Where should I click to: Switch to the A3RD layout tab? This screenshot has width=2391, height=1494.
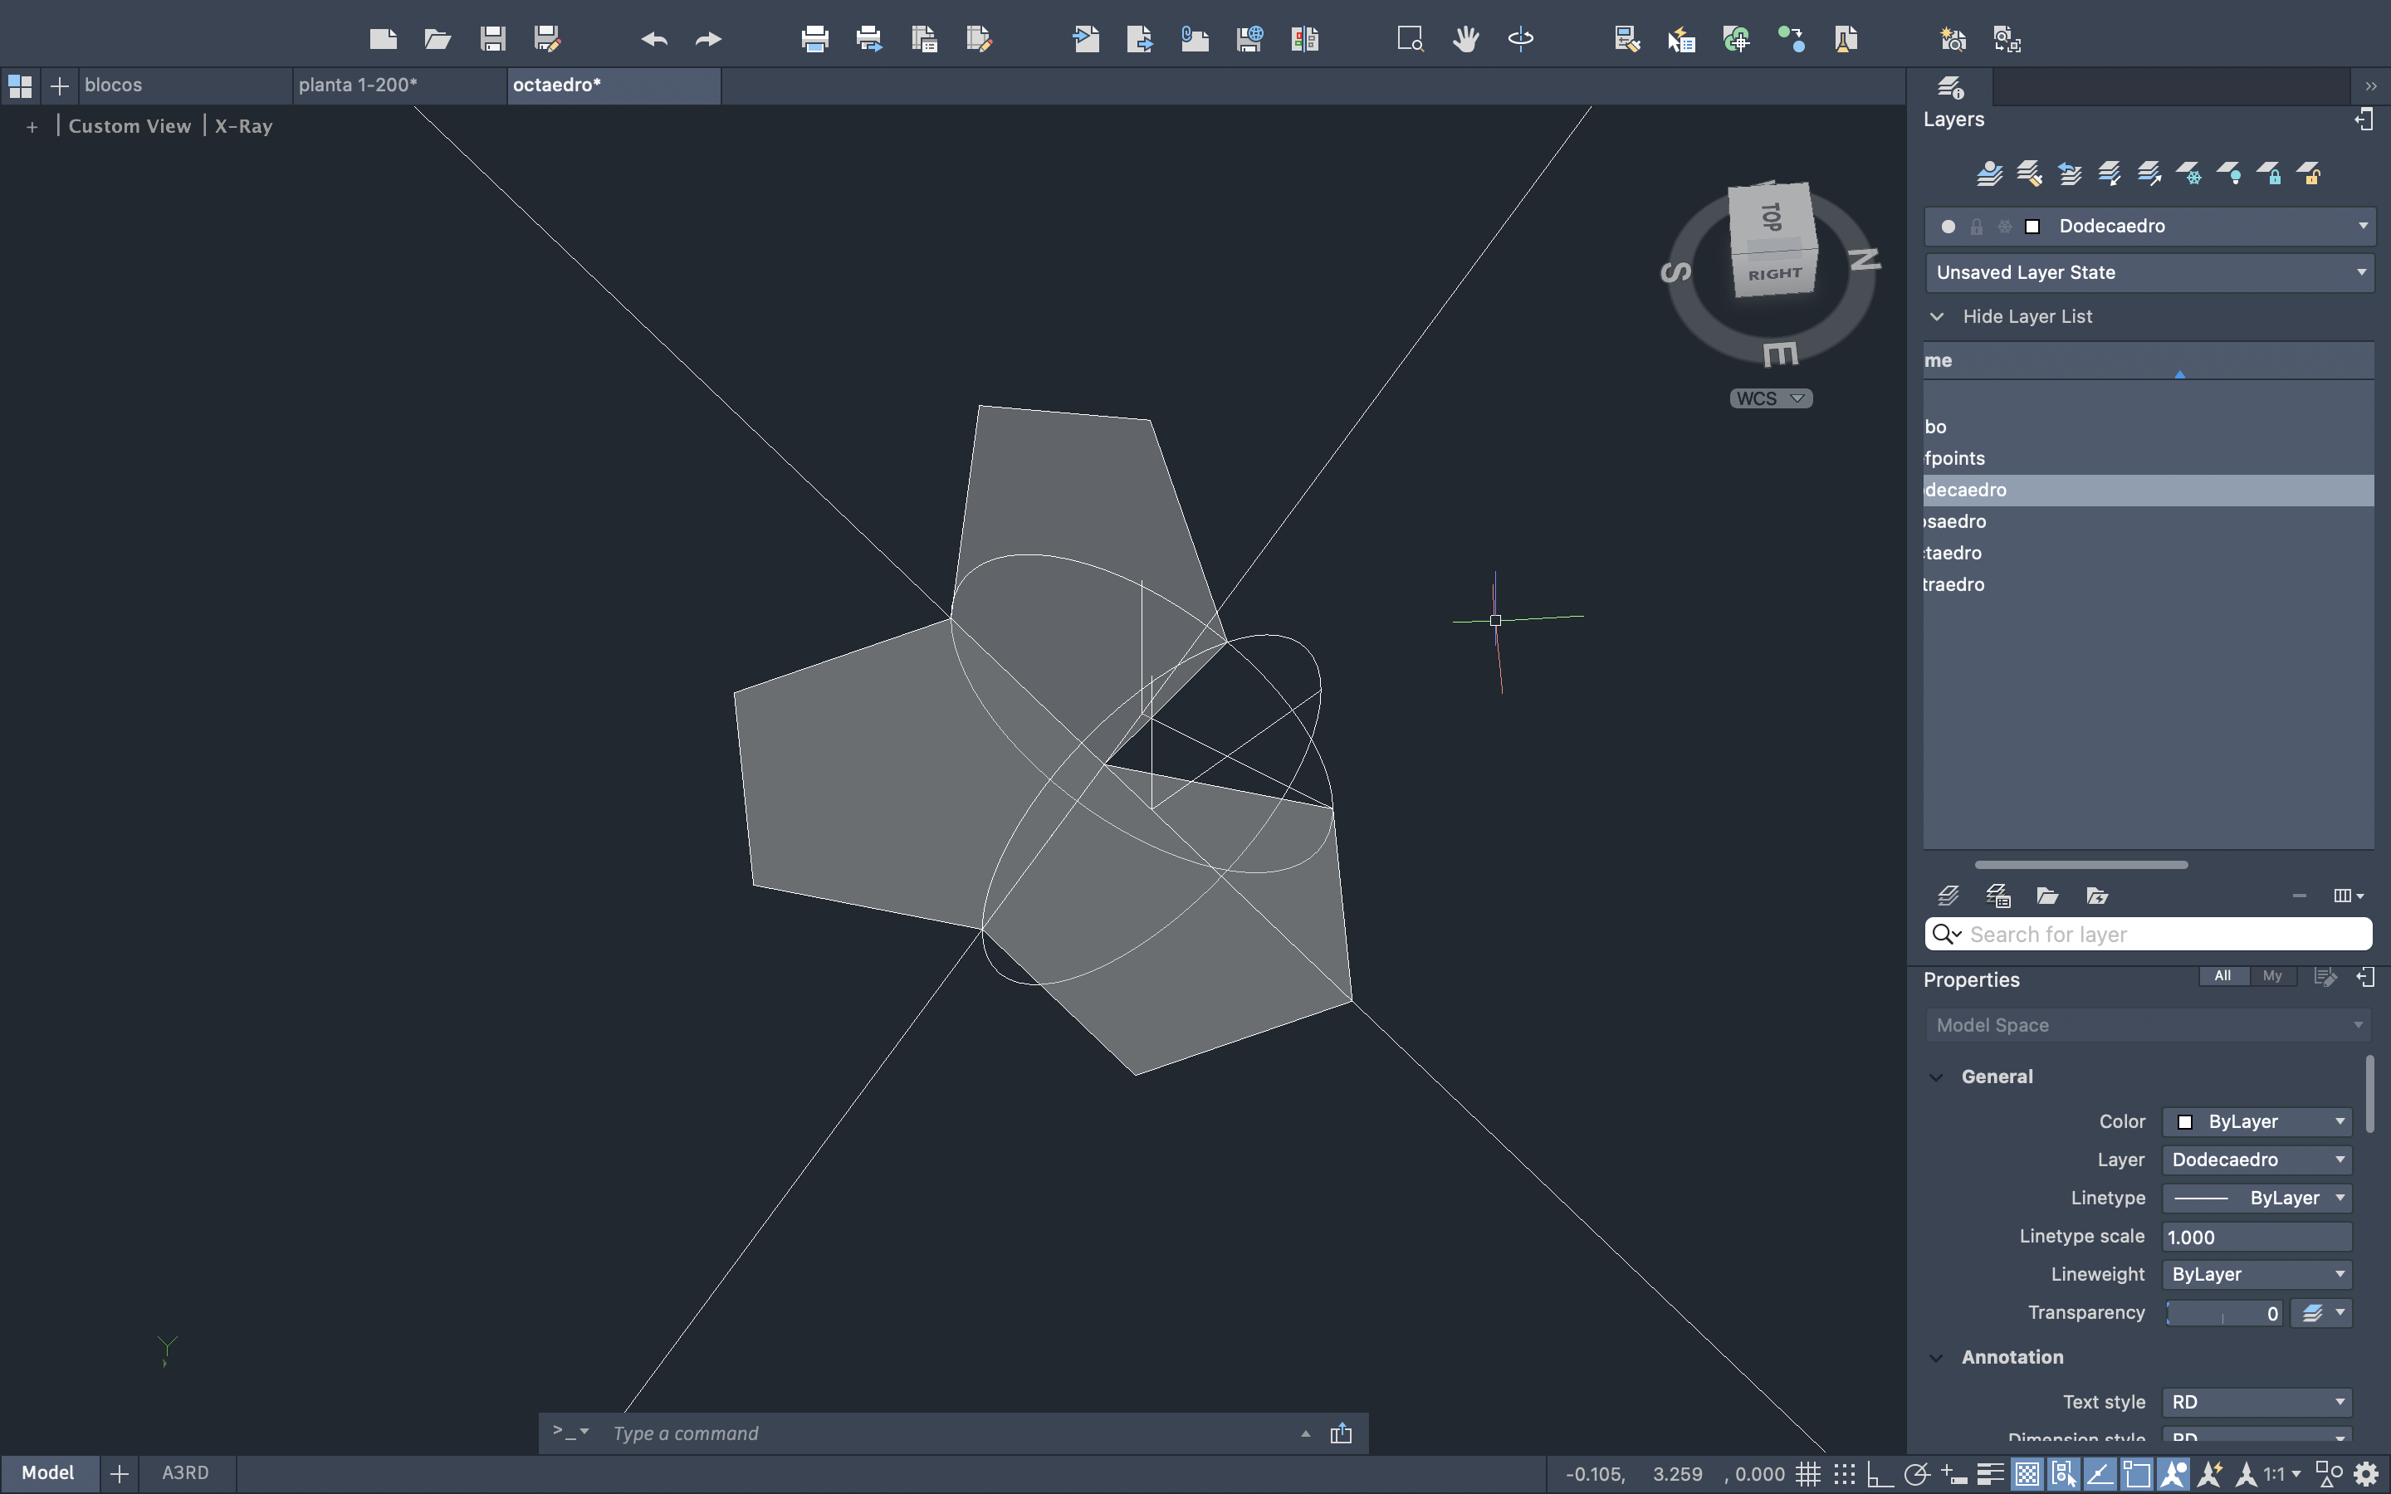point(185,1472)
